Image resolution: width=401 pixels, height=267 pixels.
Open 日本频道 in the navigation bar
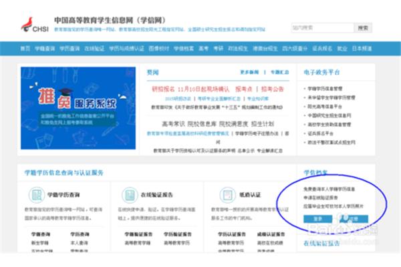click(362, 48)
